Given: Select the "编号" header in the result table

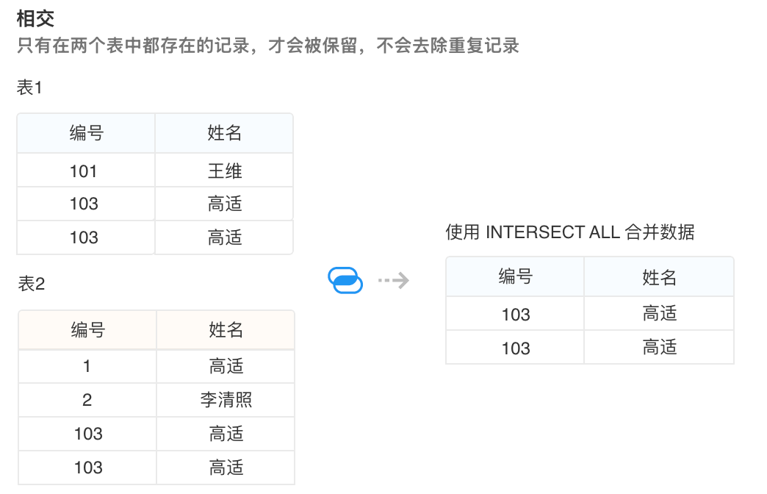Looking at the screenshot, I should (515, 276).
